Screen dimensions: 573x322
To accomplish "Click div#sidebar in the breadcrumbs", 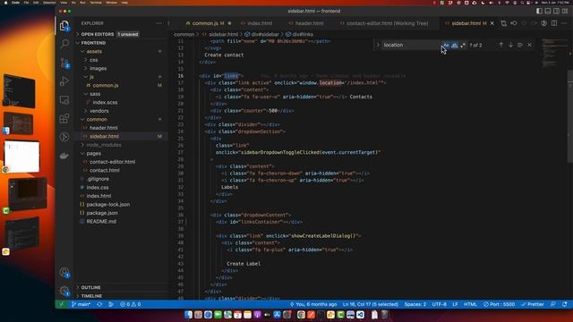I will [x=262, y=34].
